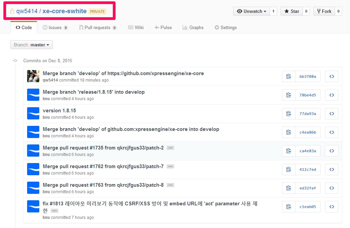
Task: Open commit hash ed32faf
Action: (308, 188)
